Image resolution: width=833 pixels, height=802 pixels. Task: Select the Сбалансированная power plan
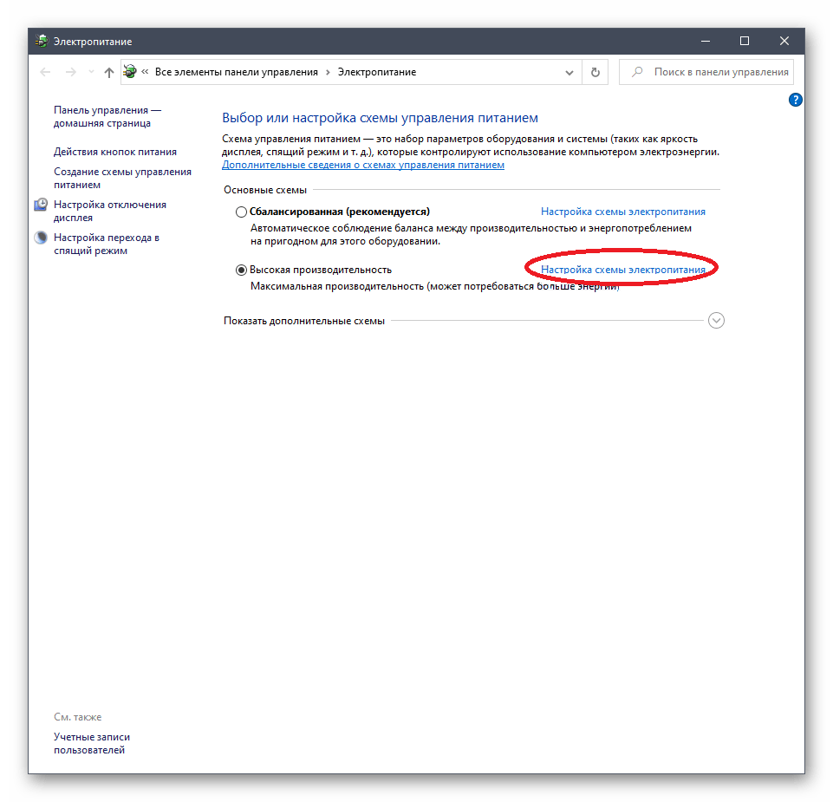[241, 212]
